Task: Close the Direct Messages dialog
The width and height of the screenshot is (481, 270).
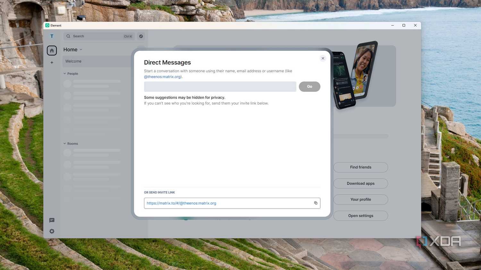Action: pos(323,58)
